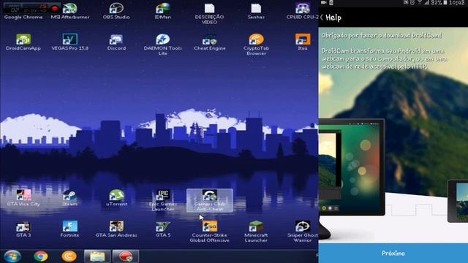Open Chrome from the taskbar
The image size is (468, 263).
click(x=41, y=256)
